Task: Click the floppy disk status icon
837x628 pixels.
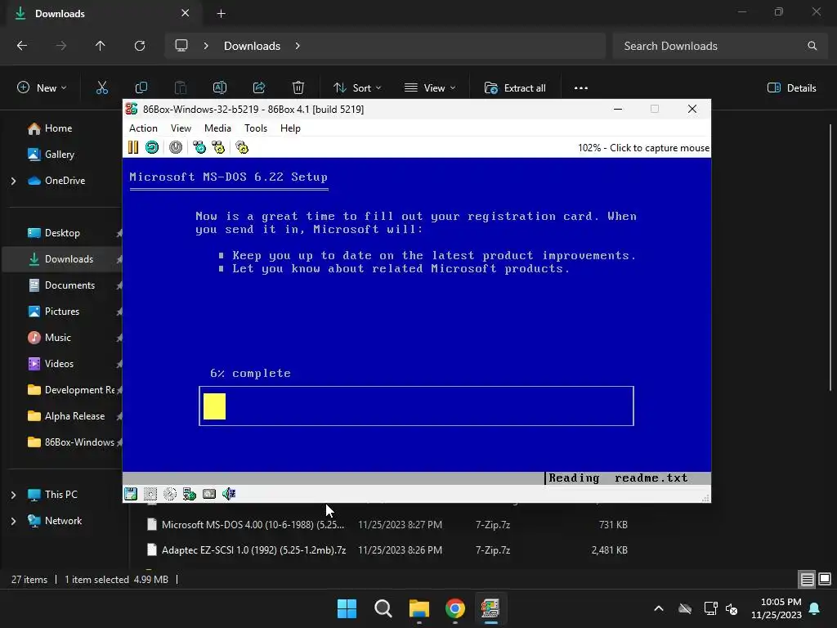Action: coord(131,494)
